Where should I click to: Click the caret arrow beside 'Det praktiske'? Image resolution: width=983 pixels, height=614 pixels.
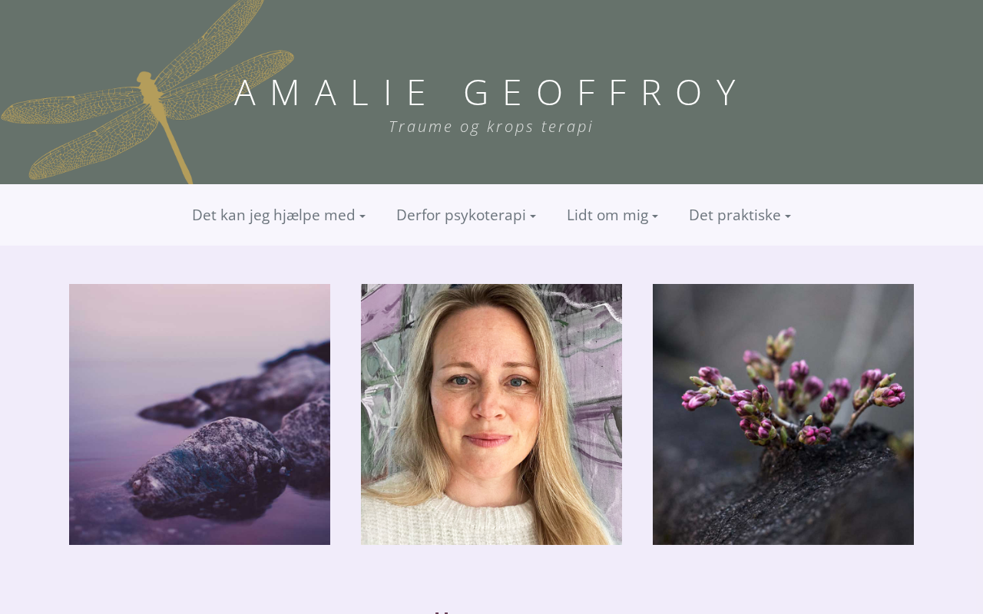[788, 217]
